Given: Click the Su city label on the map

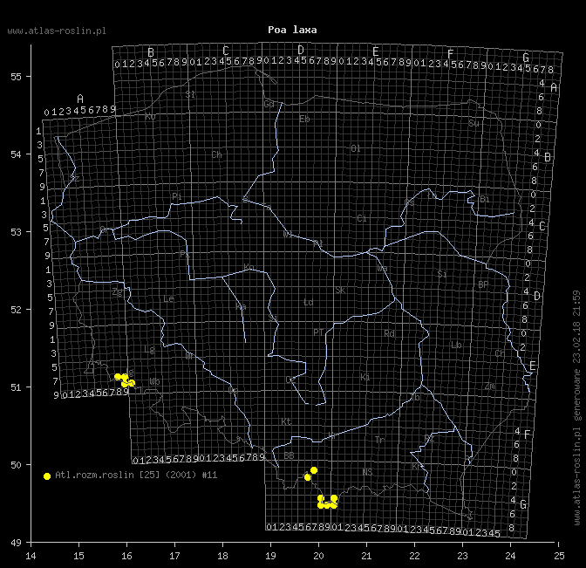Looking at the screenshot, I should [x=474, y=123].
